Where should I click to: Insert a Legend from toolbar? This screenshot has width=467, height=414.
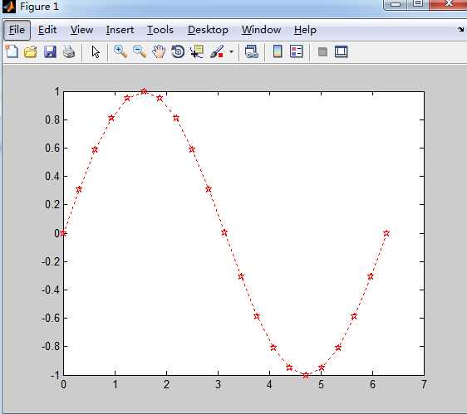297,51
